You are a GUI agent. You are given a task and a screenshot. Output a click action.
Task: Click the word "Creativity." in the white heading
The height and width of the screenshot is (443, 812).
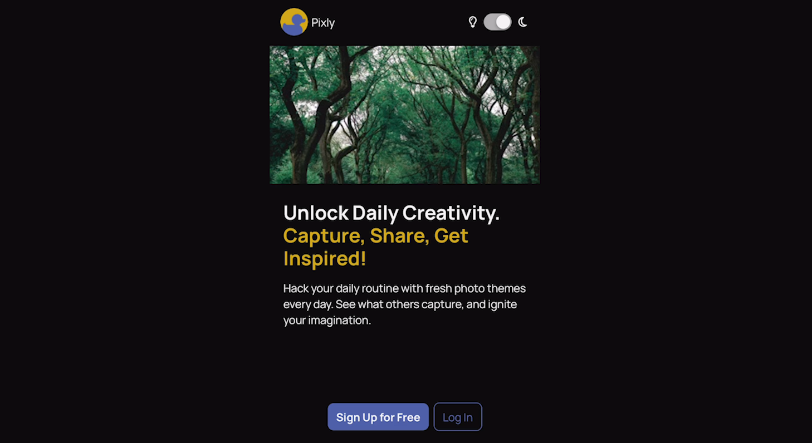click(451, 213)
